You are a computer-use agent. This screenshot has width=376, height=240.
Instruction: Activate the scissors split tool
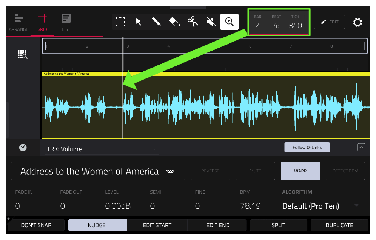[193, 22]
